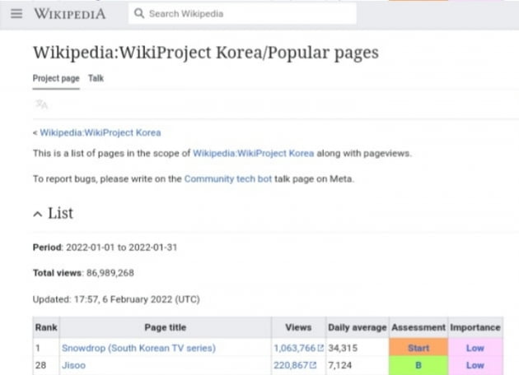Screen dimensions: 519x375
Task: Click Low importance in Snowdrop row
Action: (x=475, y=348)
